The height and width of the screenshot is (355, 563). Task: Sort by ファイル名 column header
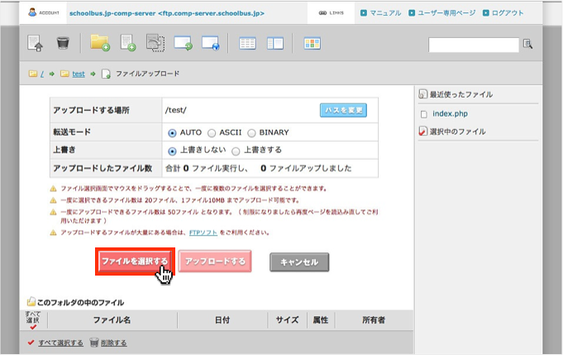click(x=112, y=319)
